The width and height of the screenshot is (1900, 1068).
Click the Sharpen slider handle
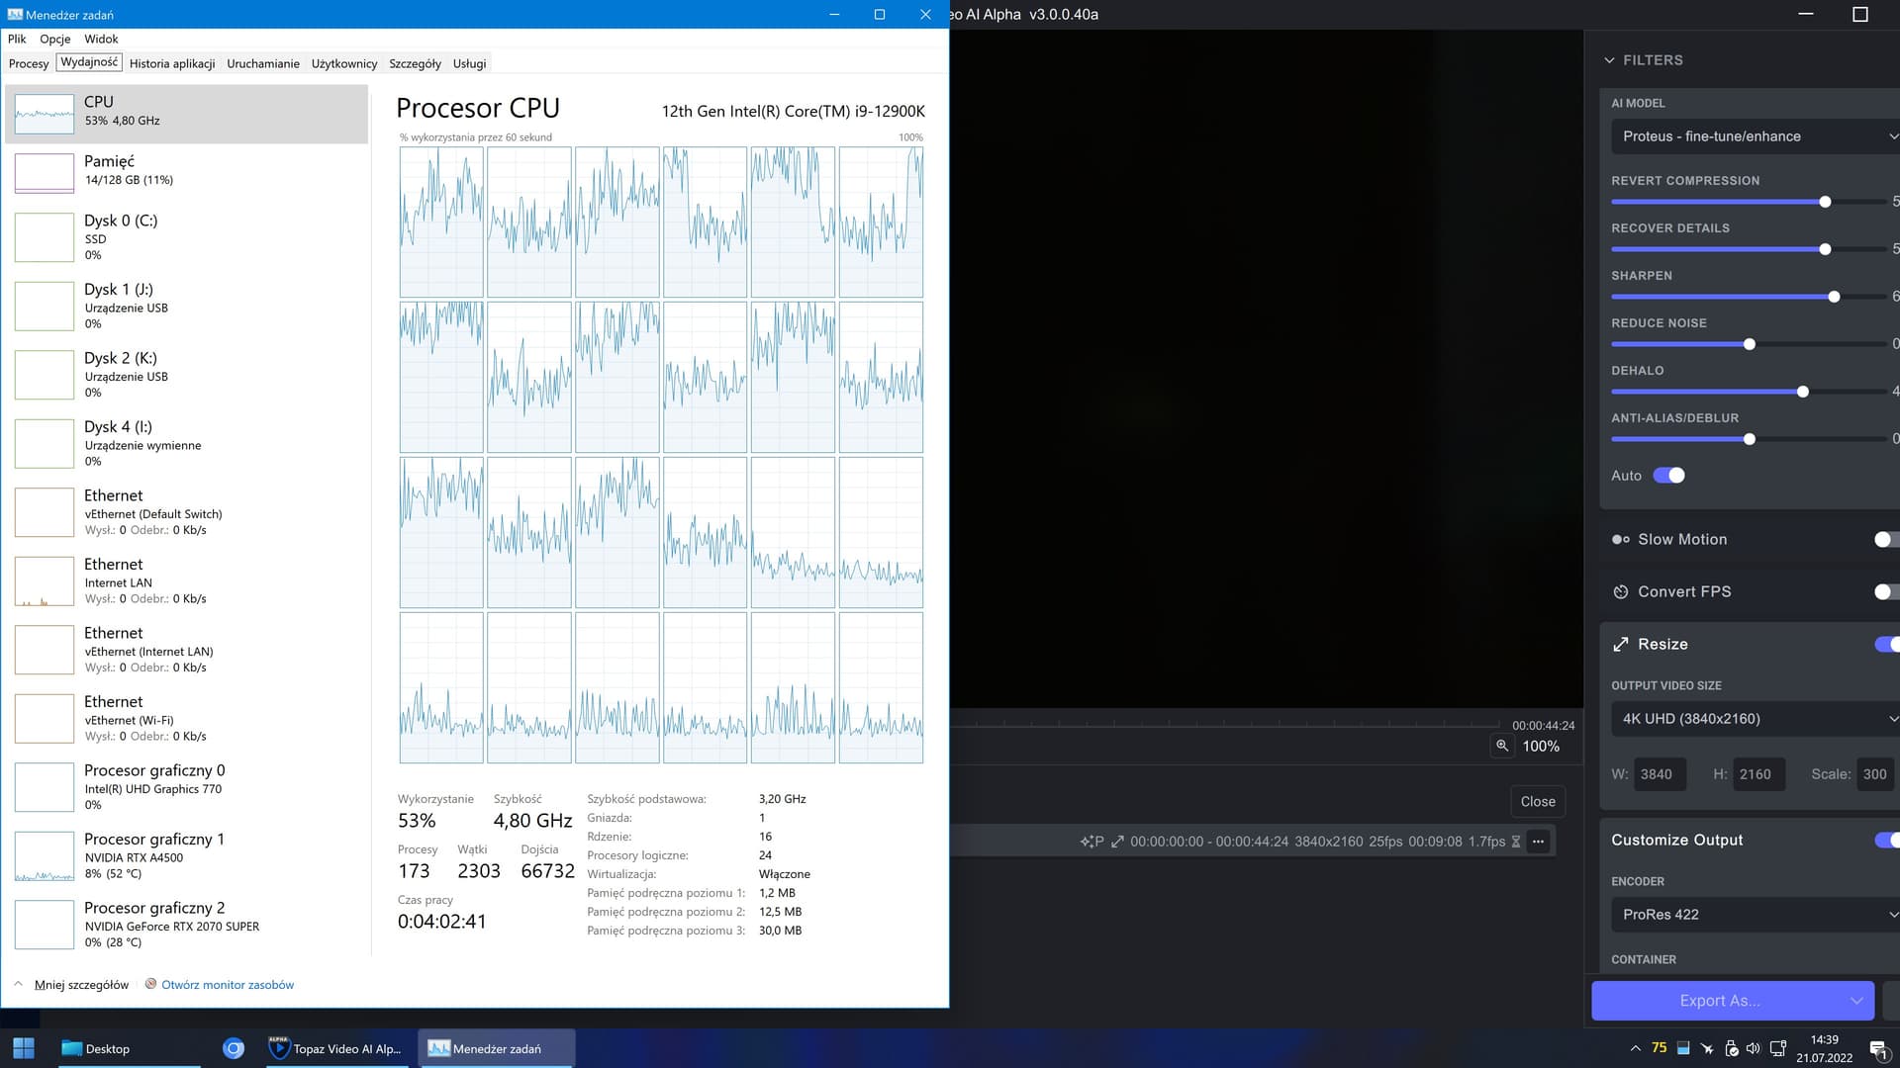click(x=1834, y=297)
